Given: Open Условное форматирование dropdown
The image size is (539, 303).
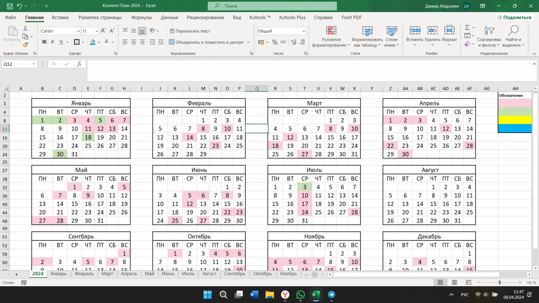Looking at the screenshot, I should (331, 36).
